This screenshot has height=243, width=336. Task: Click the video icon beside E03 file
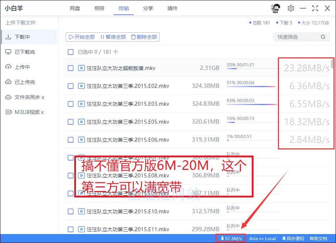point(81,104)
